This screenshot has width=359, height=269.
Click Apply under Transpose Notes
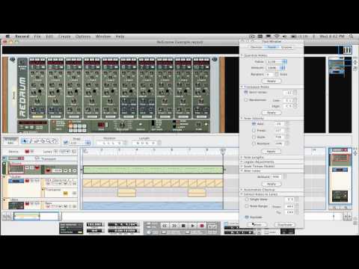click(271, 113)
